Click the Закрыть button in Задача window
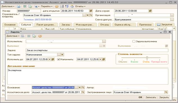The height and width of the screenshot is (103, 178). (x=164, y=97)
